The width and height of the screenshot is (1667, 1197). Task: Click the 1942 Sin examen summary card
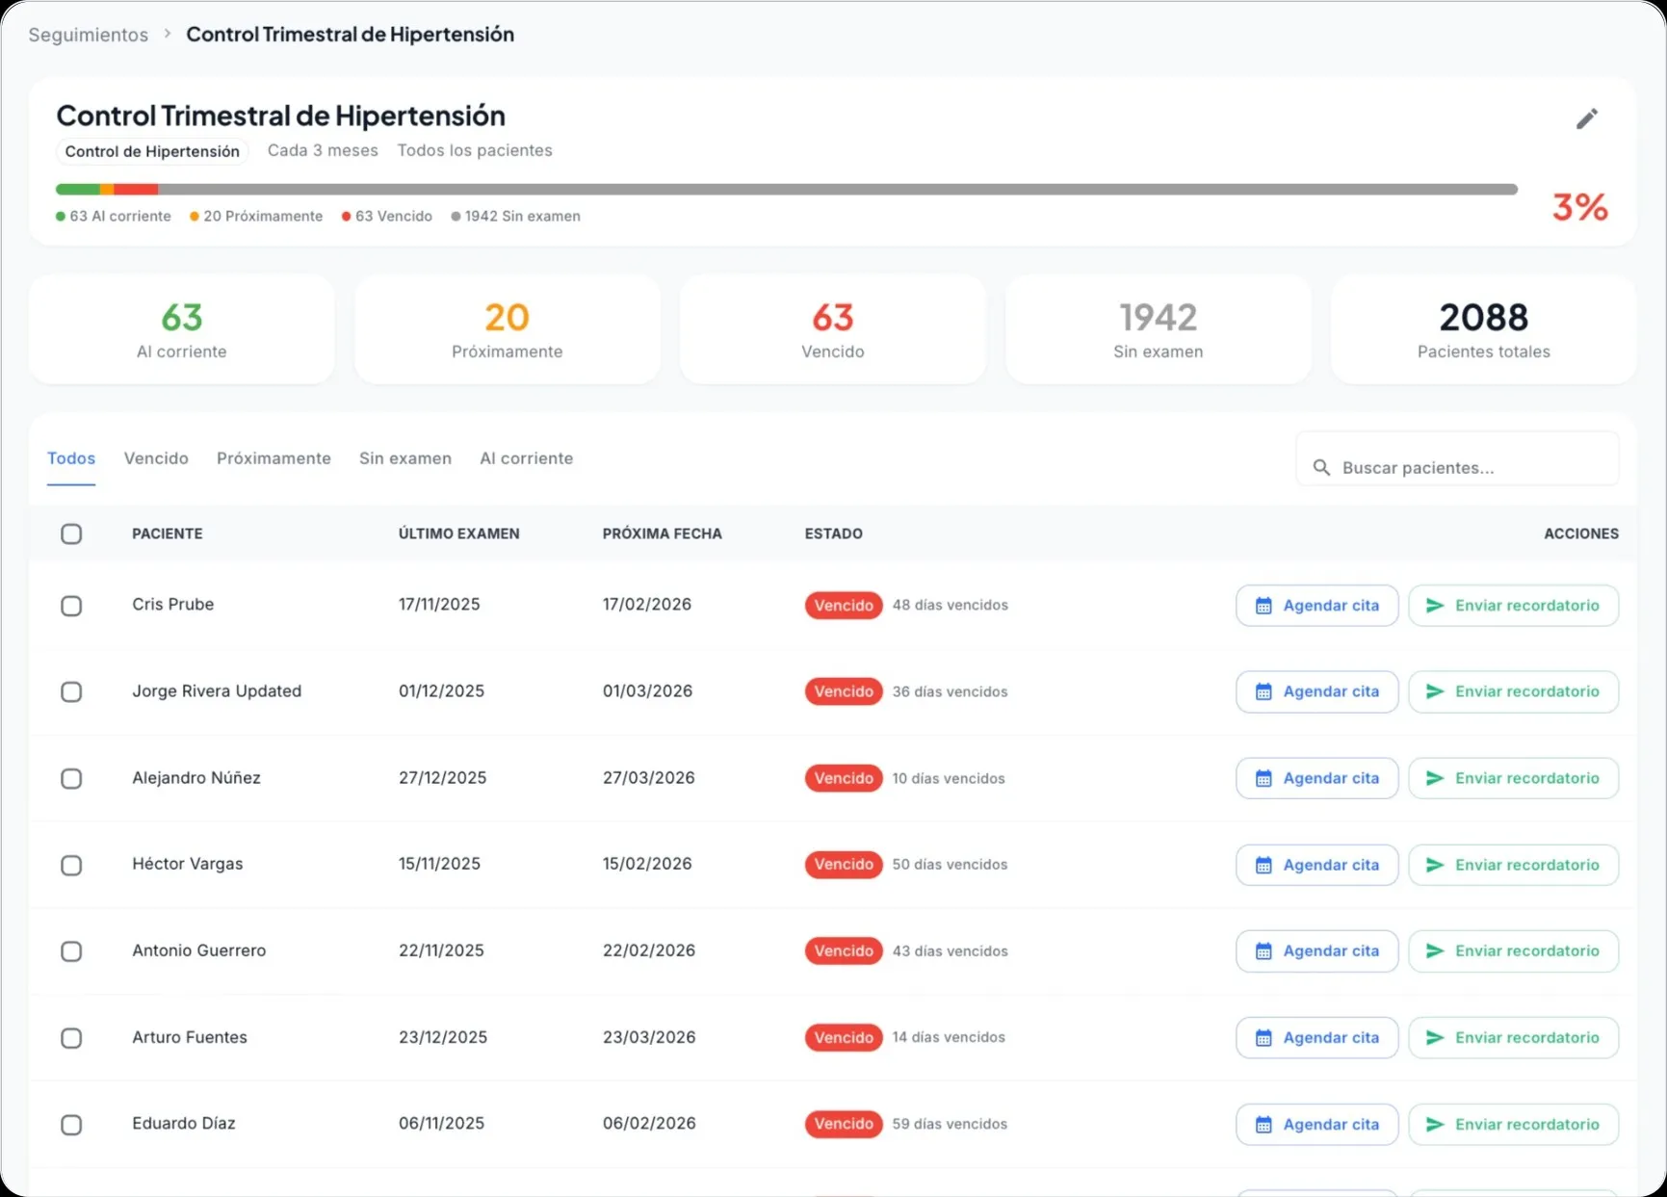(x=1159, y=329)
